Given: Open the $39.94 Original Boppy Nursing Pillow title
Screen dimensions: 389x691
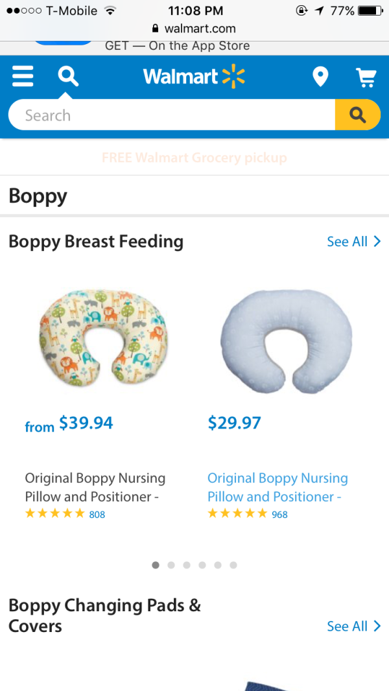Looking at the screenshot, I should [95, 487].
